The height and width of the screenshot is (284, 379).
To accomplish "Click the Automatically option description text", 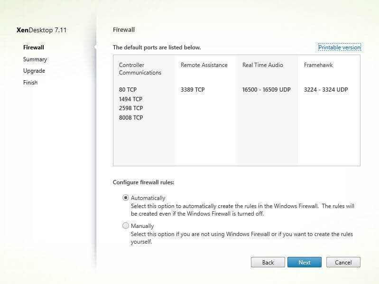I will click(x=242, y=210).
